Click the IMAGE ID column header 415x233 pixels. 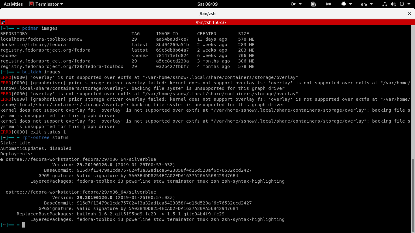[167, 34]
